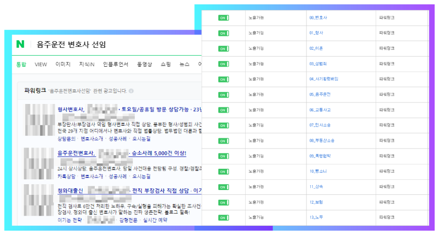The image size is (439, 235).
Task: Switch to the 동영상 tab
Action: coord(145,64)
